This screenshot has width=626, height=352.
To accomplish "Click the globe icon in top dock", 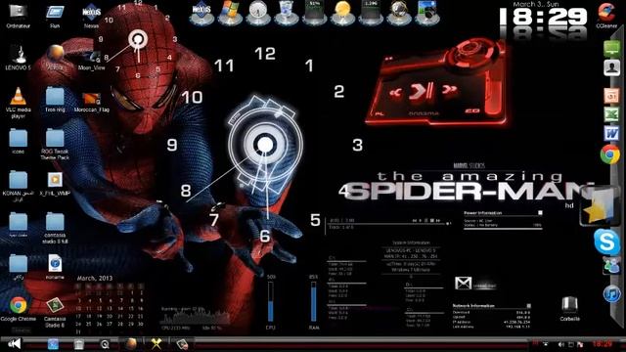I will click(399, 12).
